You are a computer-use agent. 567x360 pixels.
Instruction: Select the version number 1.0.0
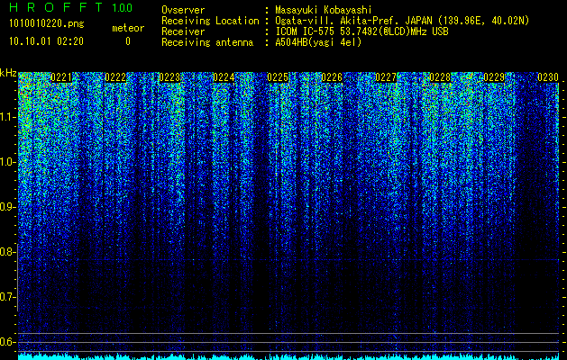123,8
